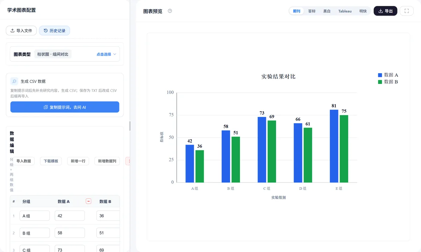Click 复制提示词，去问 AI button
421x252 pixels.
(x=65, y=107)
